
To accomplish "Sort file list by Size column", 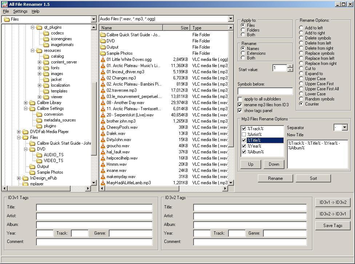I will (176, 28).
